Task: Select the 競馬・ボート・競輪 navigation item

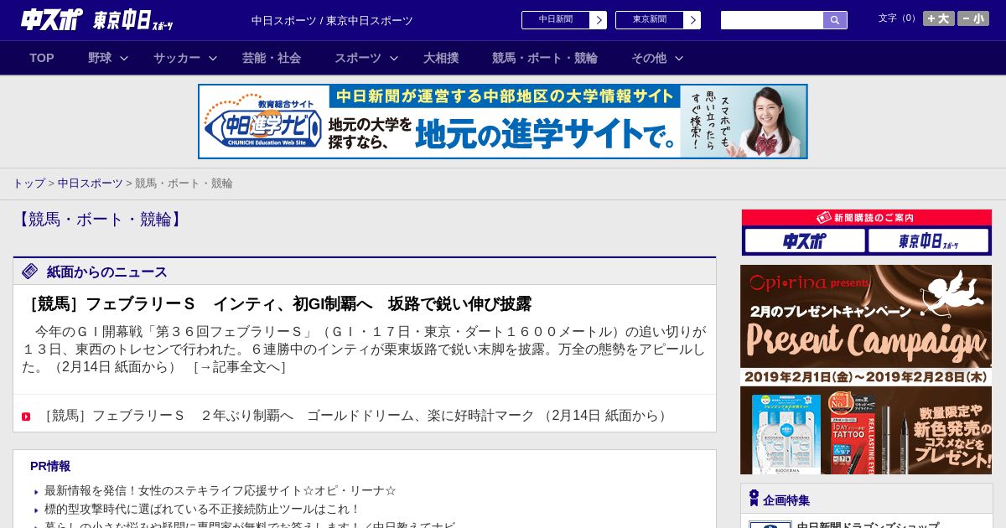Action: coord(545,58)
